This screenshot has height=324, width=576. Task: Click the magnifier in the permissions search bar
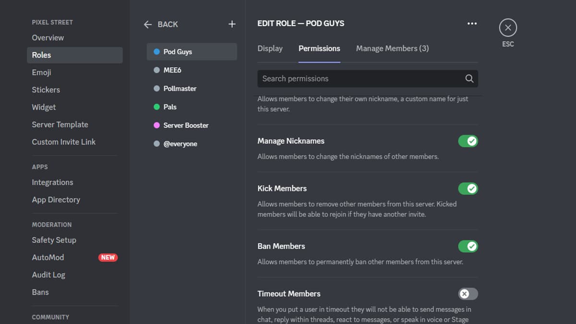point(469,78)
